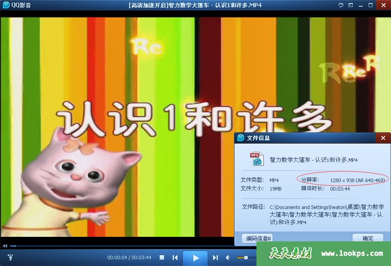Expand the 编码信息 details section
Image resolution: width=391 pixels, height=266 pixels.
(257, 239)
